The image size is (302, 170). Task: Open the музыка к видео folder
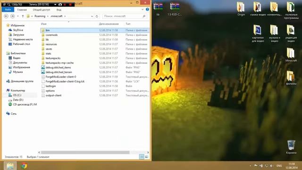coord(275,34)
